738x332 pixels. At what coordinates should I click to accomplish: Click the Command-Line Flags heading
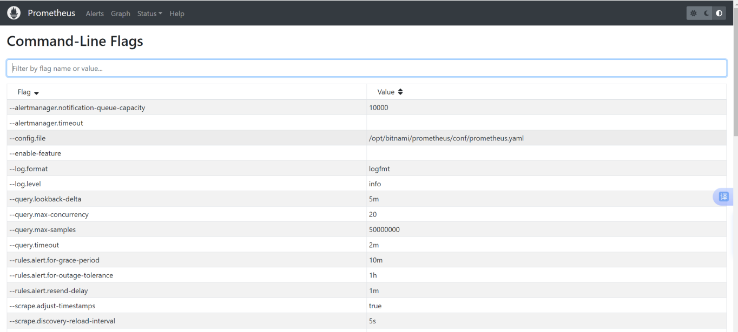[75, 41]
